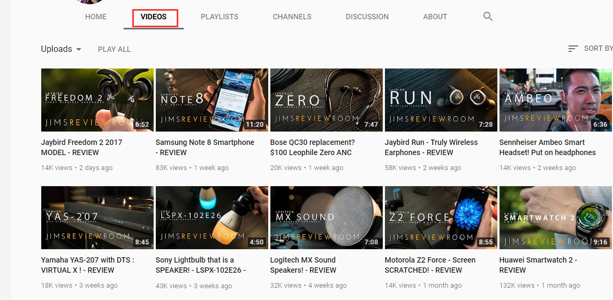Open the Discussion tab
Viewport: 613px width, 300px height.
coord(367,17)
